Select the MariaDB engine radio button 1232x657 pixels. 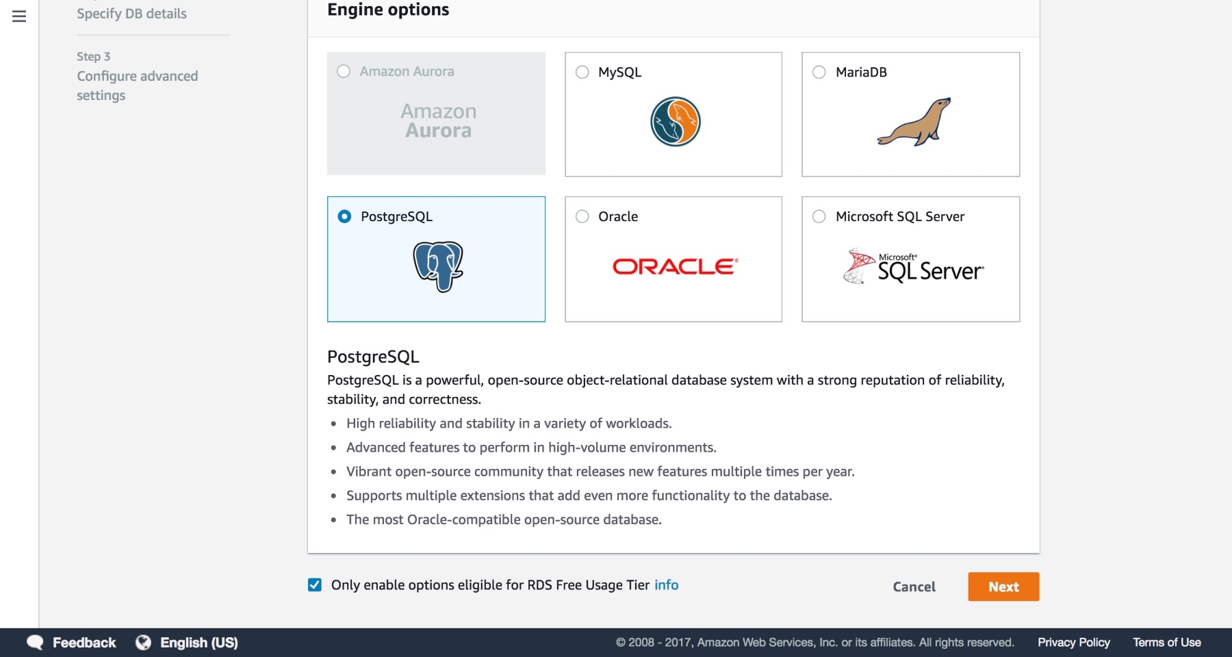(x=819, y=72)
